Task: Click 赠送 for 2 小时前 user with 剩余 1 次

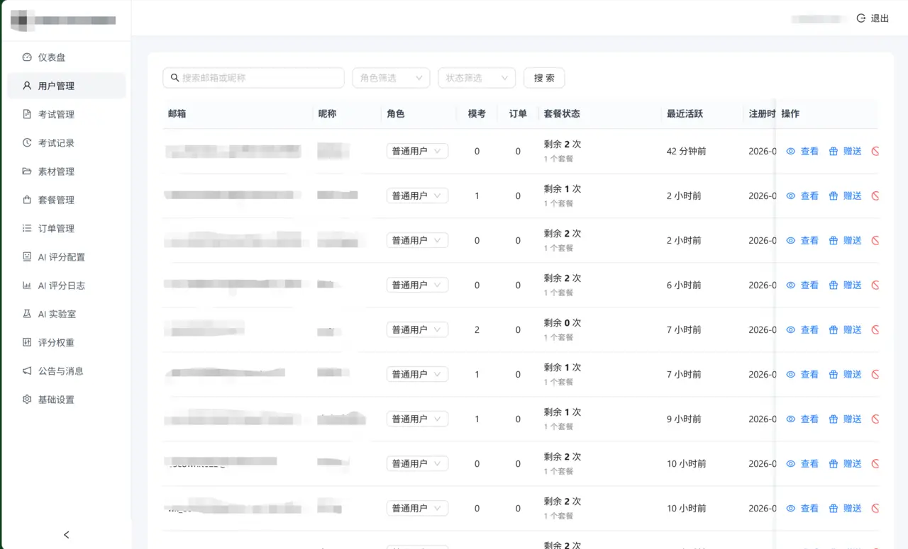Action: (846, 196)
